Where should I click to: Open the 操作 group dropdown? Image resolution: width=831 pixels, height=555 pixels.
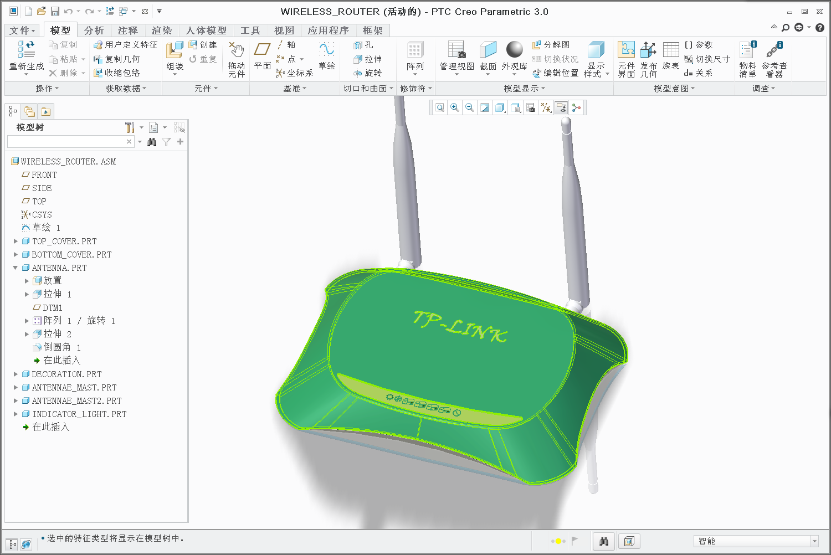coord(47,89)
